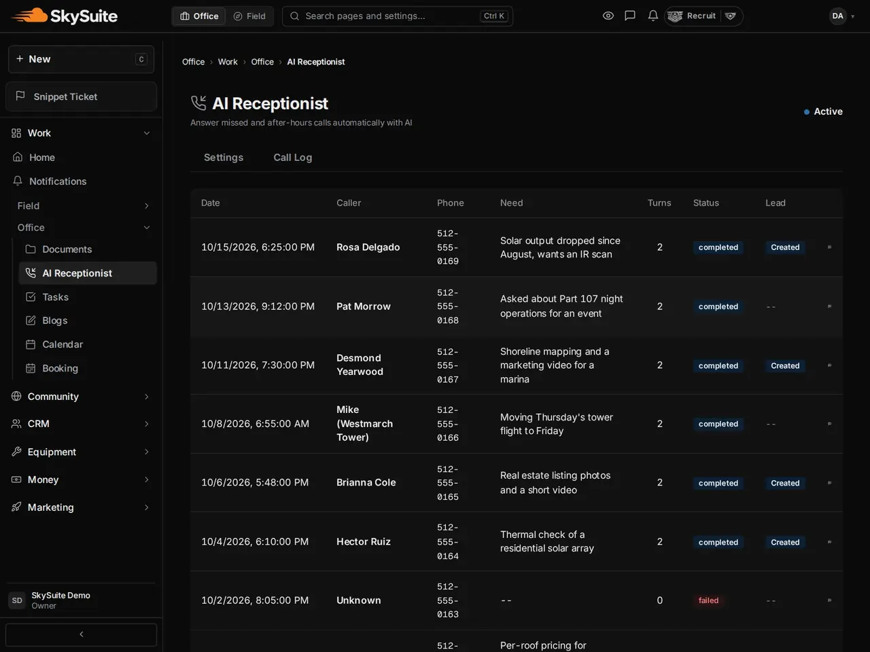Expand the CRM section
870x652 pixels.
click(x=81, y=424)
